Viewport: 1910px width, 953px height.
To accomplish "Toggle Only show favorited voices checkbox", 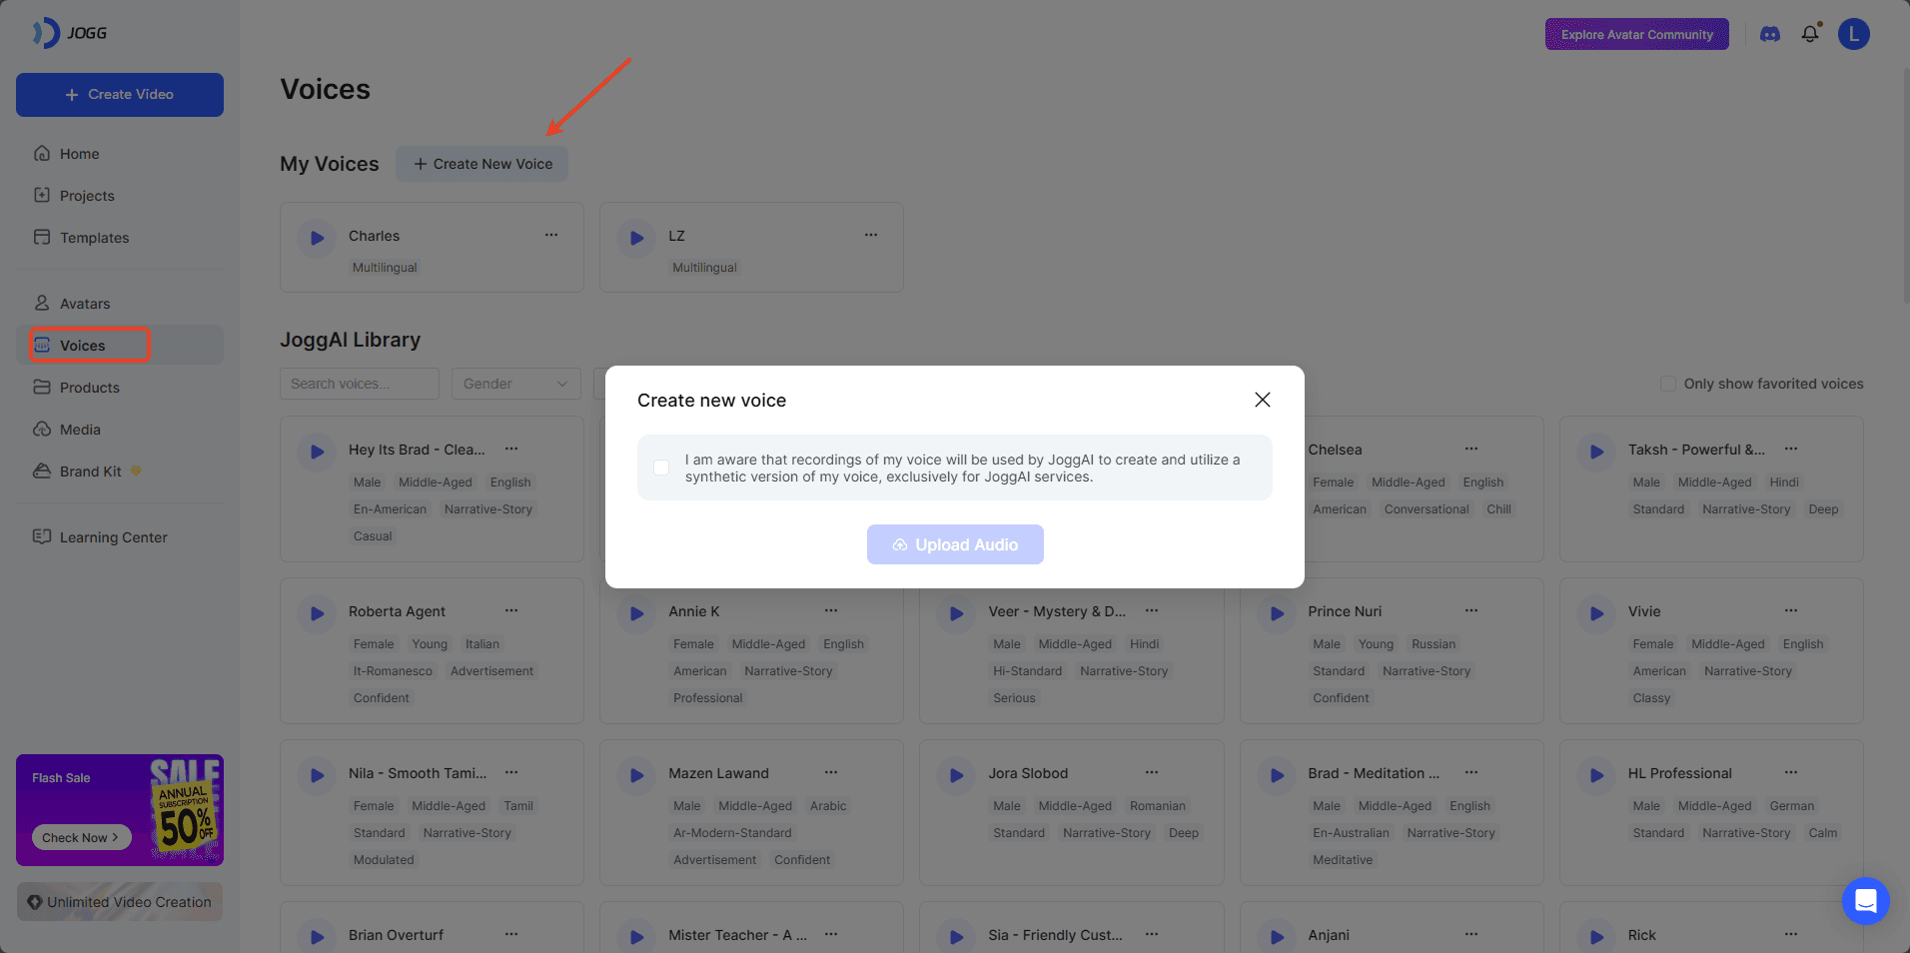I will coord(1667,384).
